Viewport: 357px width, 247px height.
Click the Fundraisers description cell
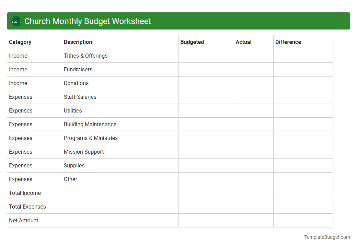78,69
